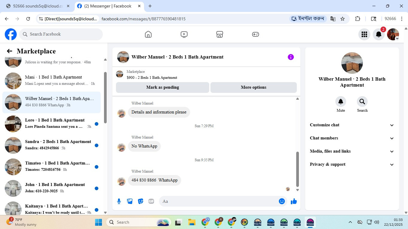Open Chrome extensions puzzle icon
This screenshot has width=408, height=229.
(357, 19)
